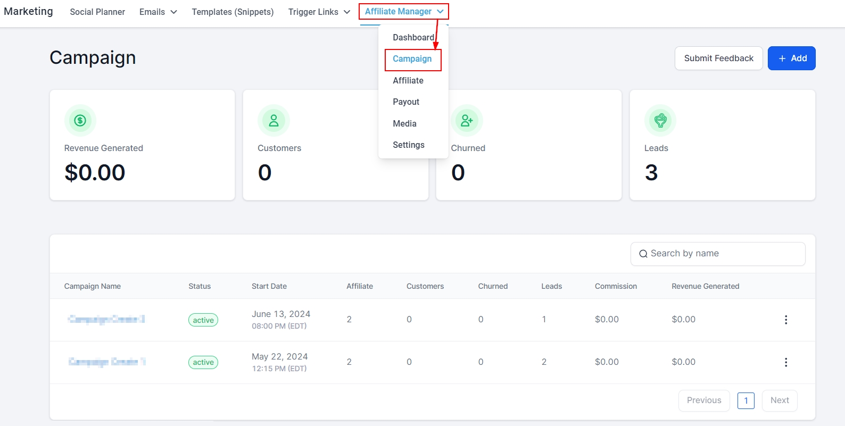Choose Payout in Affiliate Manager menu
Image resolution: width=845 pixels, height=426 pixels.
click(406, 102)
